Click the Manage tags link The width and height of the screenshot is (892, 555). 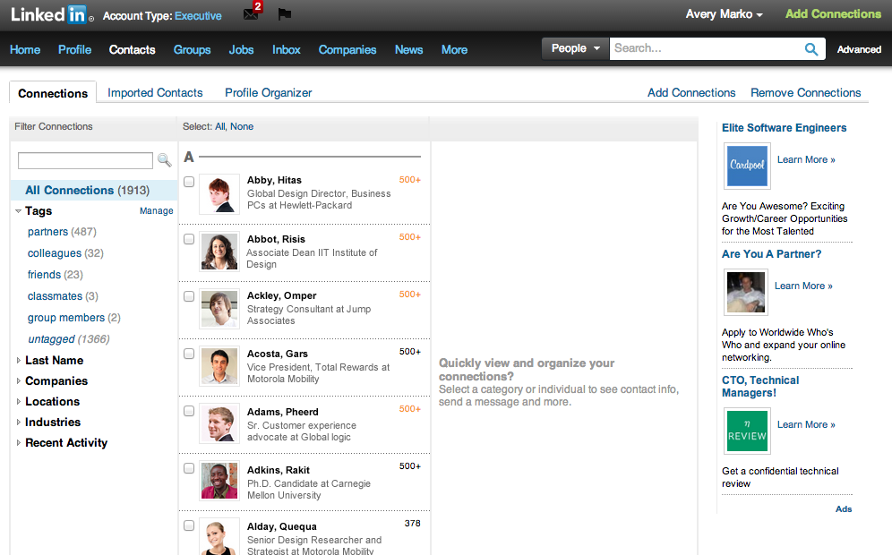[x=157, y=211]
